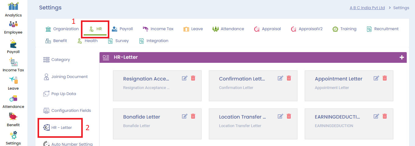The image size is (415, 146).
Task: Open Configuration Fields menu item
Action: [x=67, y=111]
